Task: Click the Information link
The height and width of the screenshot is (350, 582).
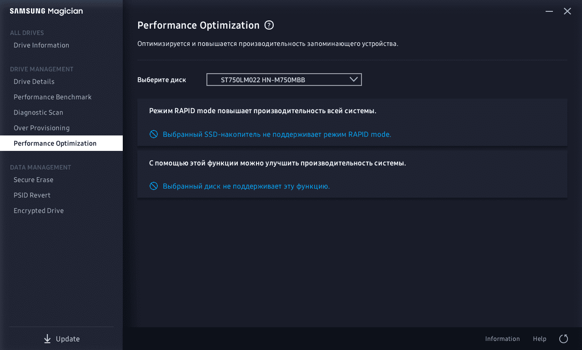Action: click(x=502, y=339)
